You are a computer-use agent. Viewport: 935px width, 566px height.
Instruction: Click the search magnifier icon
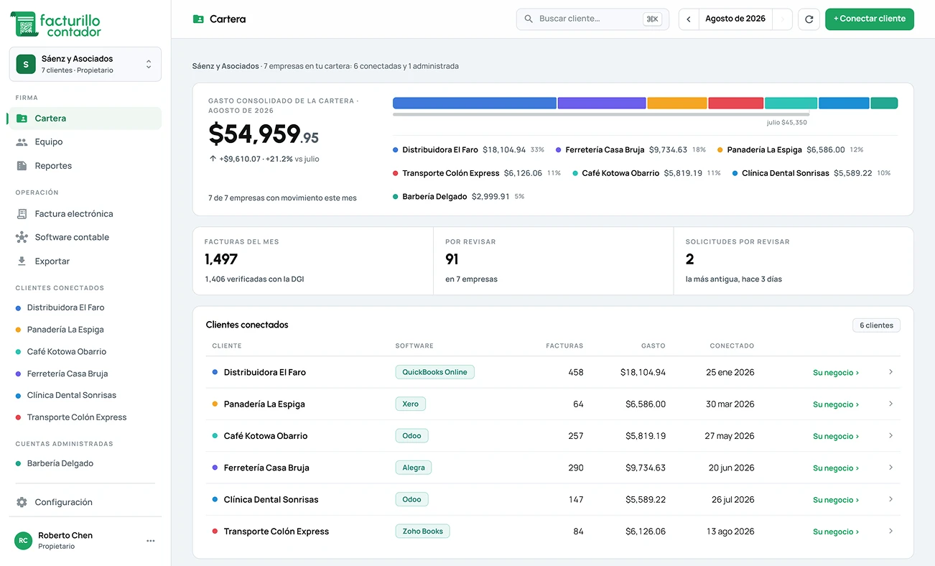[529, 19]
